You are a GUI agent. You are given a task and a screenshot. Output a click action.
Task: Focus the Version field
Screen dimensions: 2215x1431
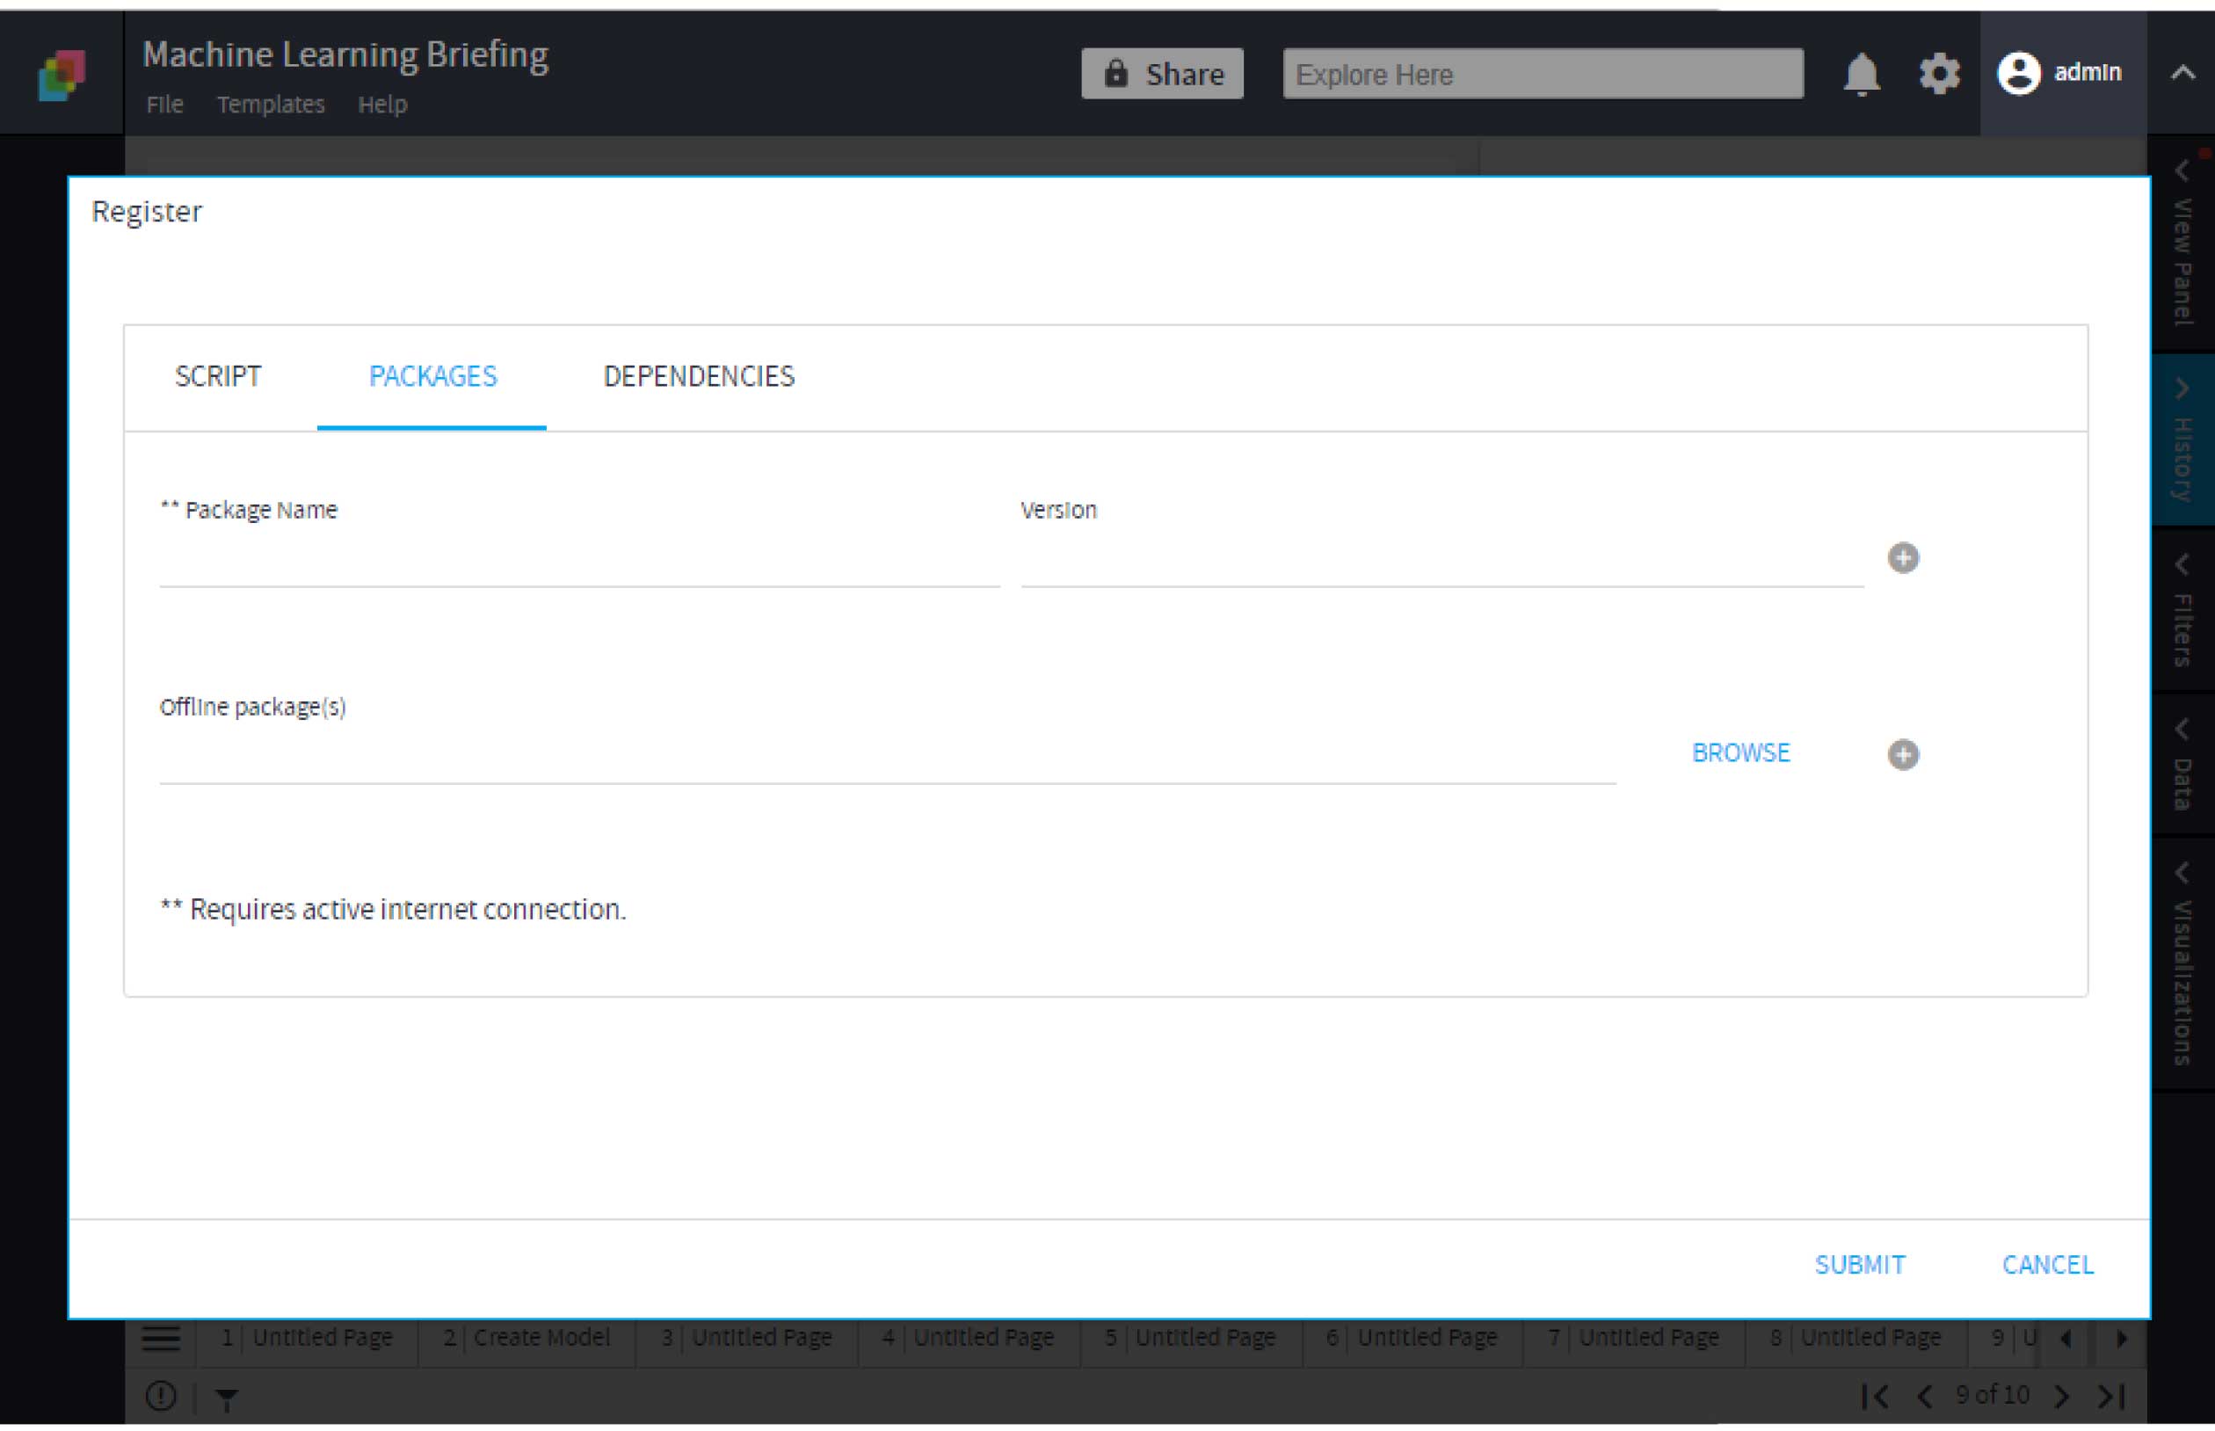coord(1441,559)
